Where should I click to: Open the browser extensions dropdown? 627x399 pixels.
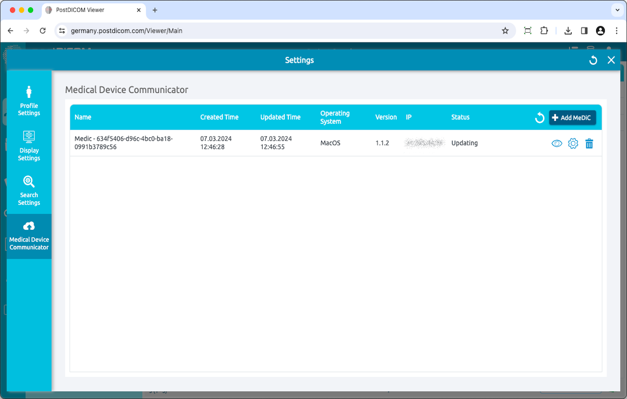click(x=544, y=30)
